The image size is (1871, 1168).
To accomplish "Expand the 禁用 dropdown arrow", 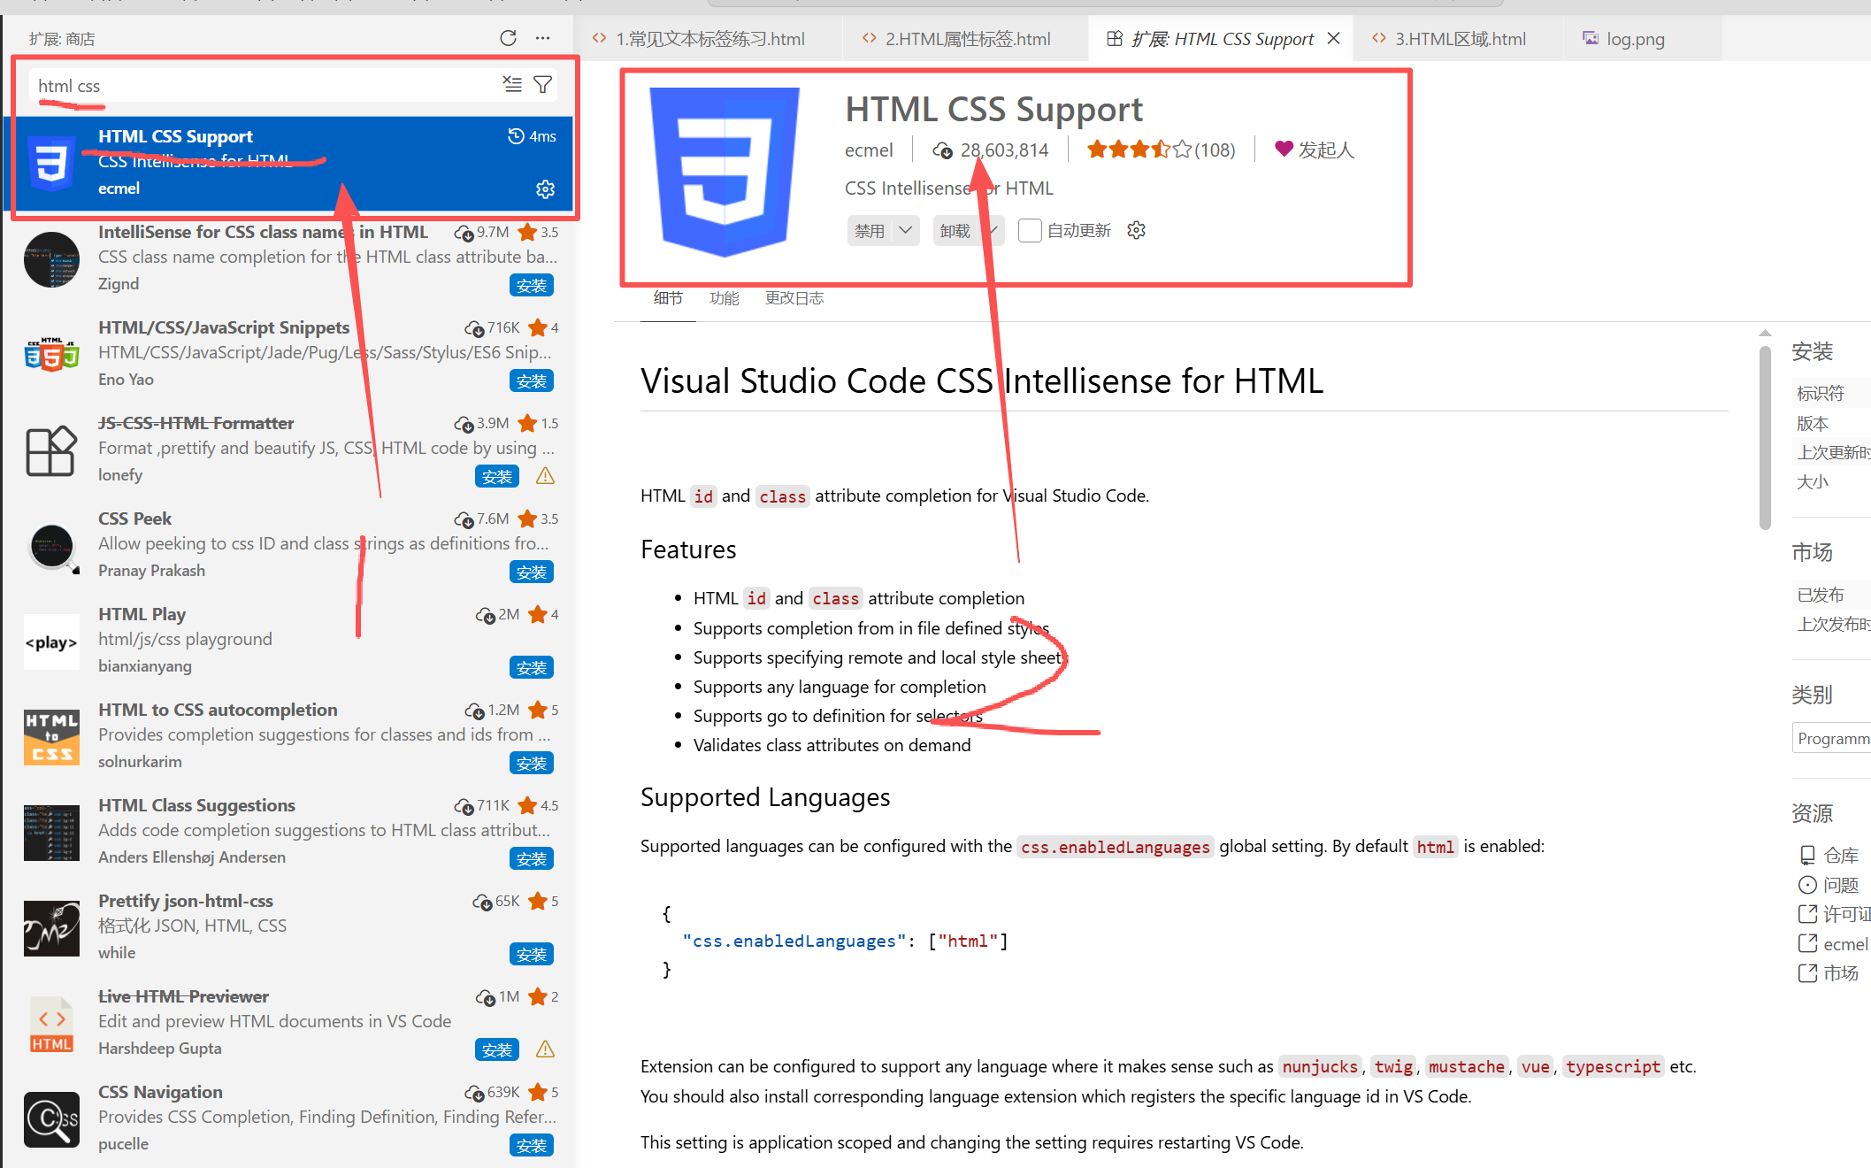I will [x=905, y=231].
